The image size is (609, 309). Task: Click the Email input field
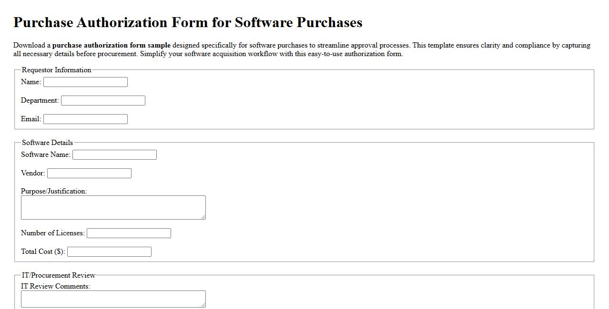[x=85, y=119]
